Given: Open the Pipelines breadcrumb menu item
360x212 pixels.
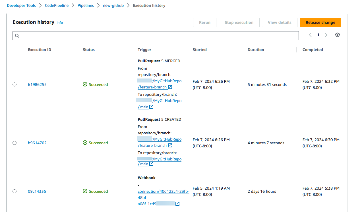Looking at the screenshot, I should click(x=86, y=5).
